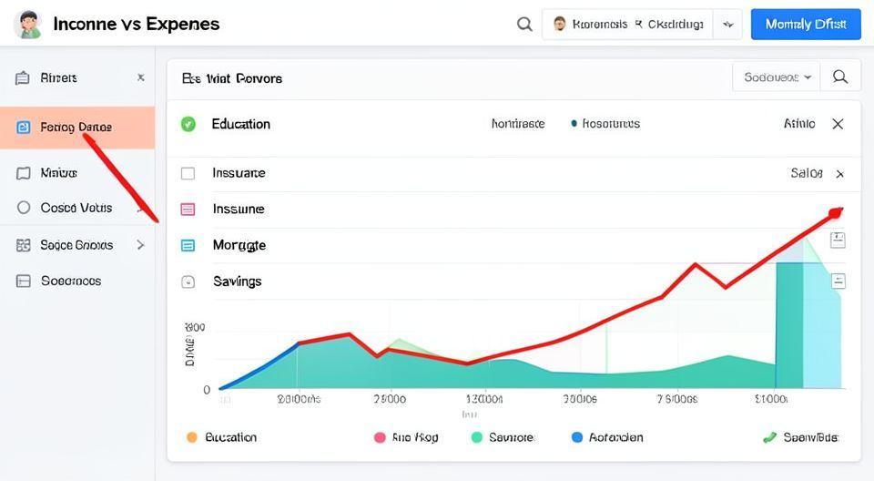The image size is (874, 481).
Task: Click the Soeonoes sidebar card icon
Action: 24,281
